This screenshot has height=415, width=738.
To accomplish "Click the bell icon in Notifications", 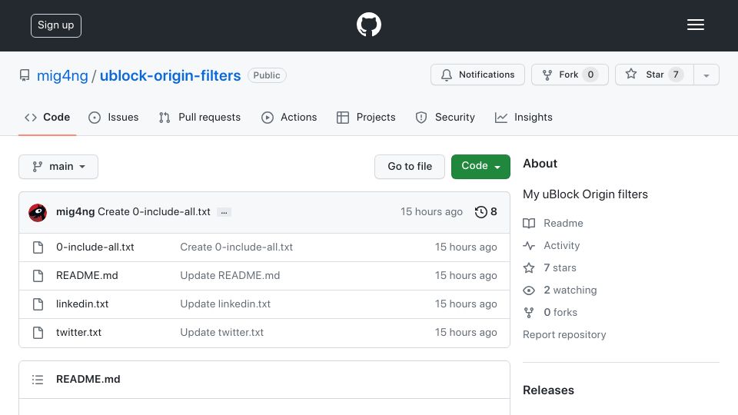I will click(447, 75).
